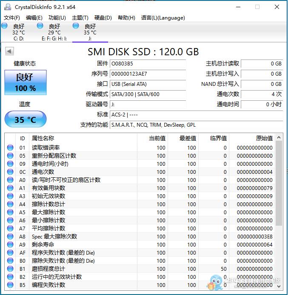Click the 原始值 column header
The image size is (288, 295).
264,138
